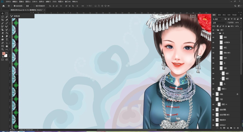The width and height of the screenshot is (243, 132).
Task: Select the Brush tool in toolbox
Action: (x=2, y=23)
